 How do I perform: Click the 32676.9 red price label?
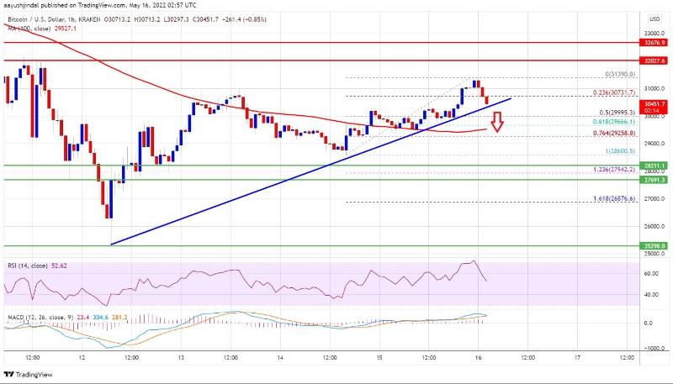click(654, 43)
